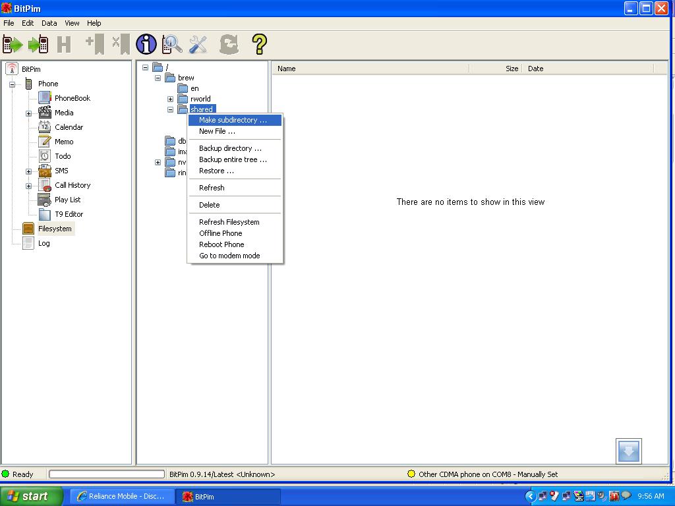Image resolution: width=675 pixels, height=506 pixels.
Task: Click the Call History icon
Action: coord(45,185)
